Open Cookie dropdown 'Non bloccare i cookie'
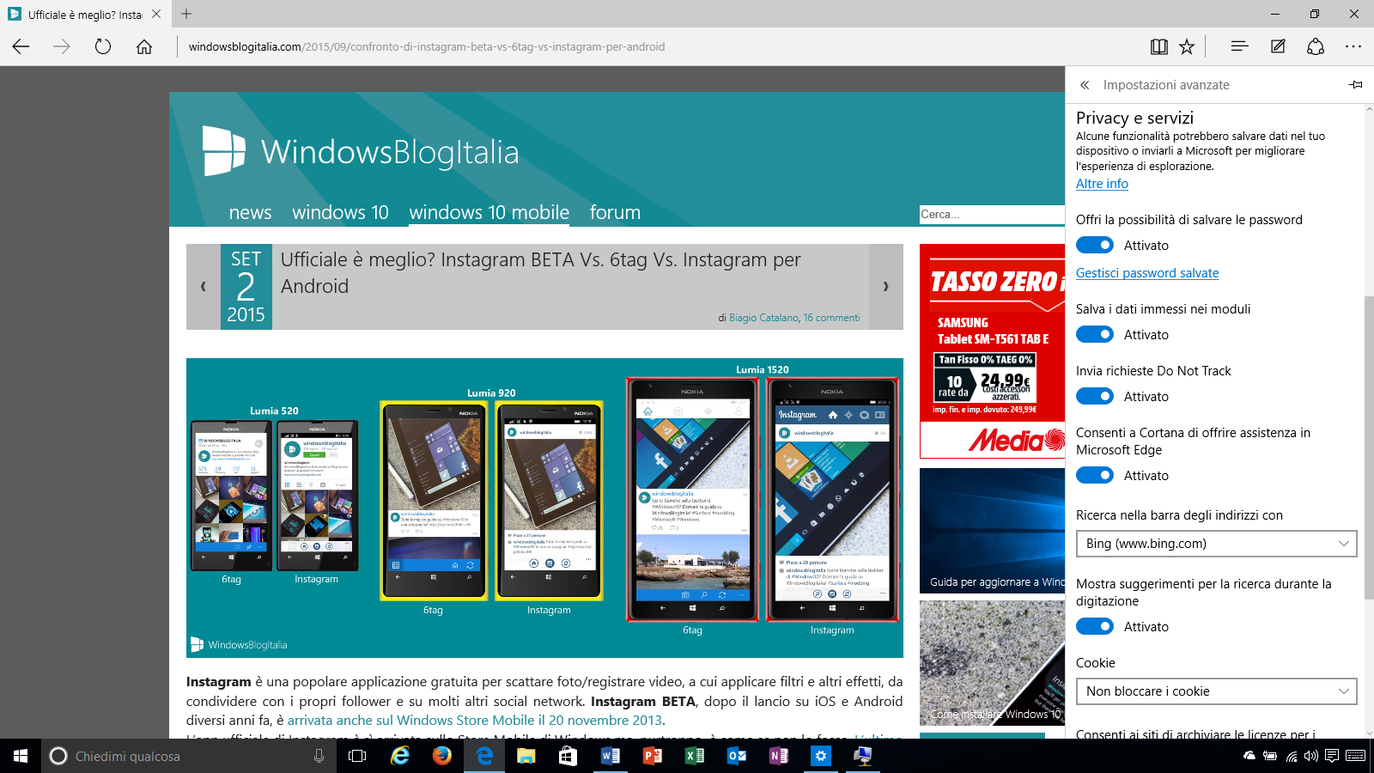The height and width of the screenshot is (773, 1374). point(1216,691)
